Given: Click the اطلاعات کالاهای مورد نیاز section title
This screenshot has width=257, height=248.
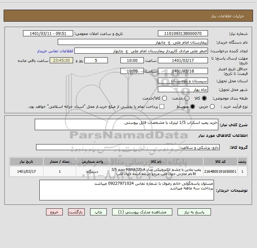Looking at the screenshot, I should click(x=223, y=135).
